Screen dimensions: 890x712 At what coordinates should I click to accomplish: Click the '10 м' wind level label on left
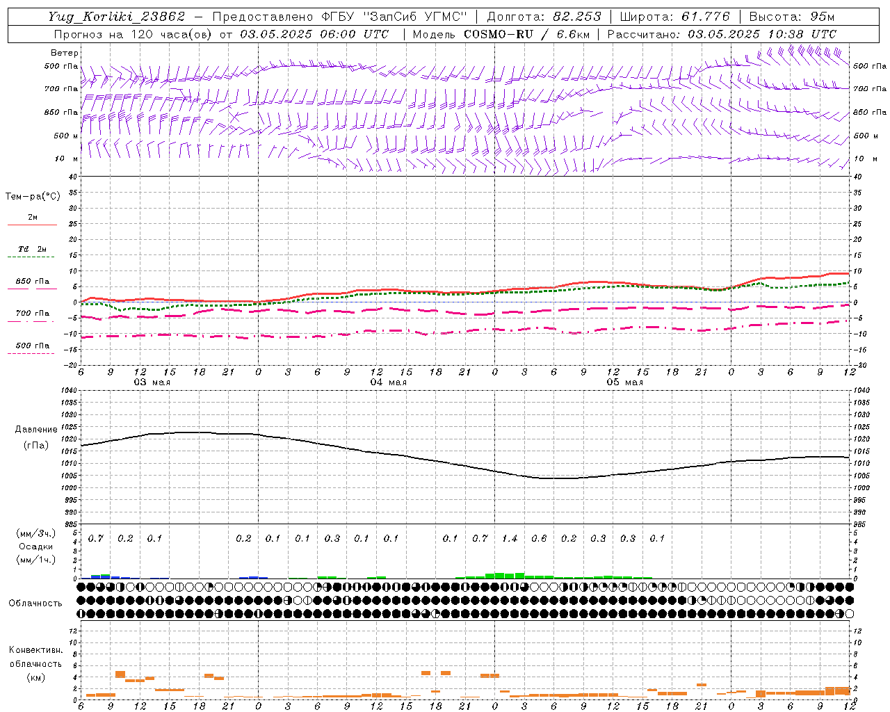[x=65, y=159]
